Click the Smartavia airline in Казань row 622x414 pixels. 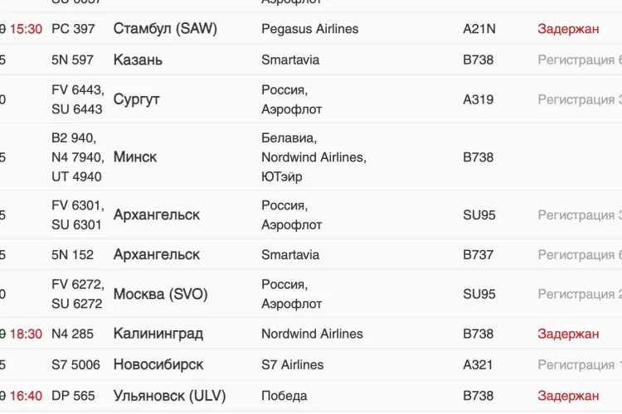[290, 60]
